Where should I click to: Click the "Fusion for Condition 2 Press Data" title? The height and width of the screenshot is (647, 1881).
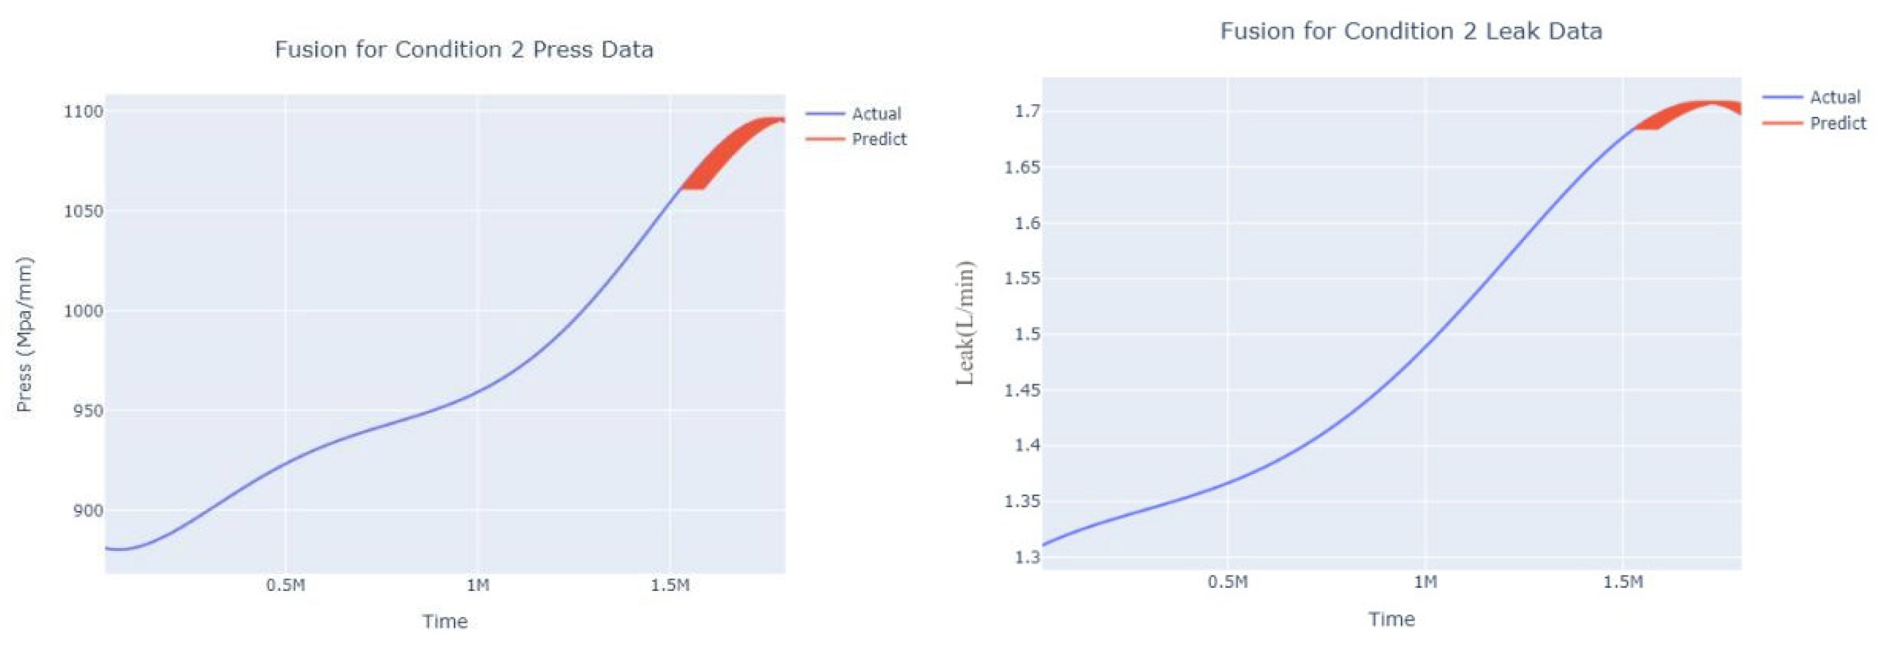(464, 50)
